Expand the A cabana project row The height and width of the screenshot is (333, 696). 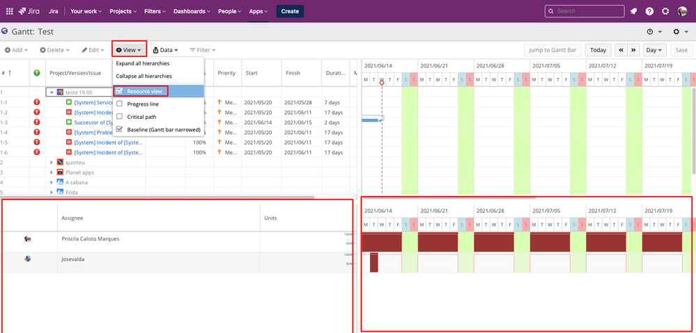click(52, 182)
